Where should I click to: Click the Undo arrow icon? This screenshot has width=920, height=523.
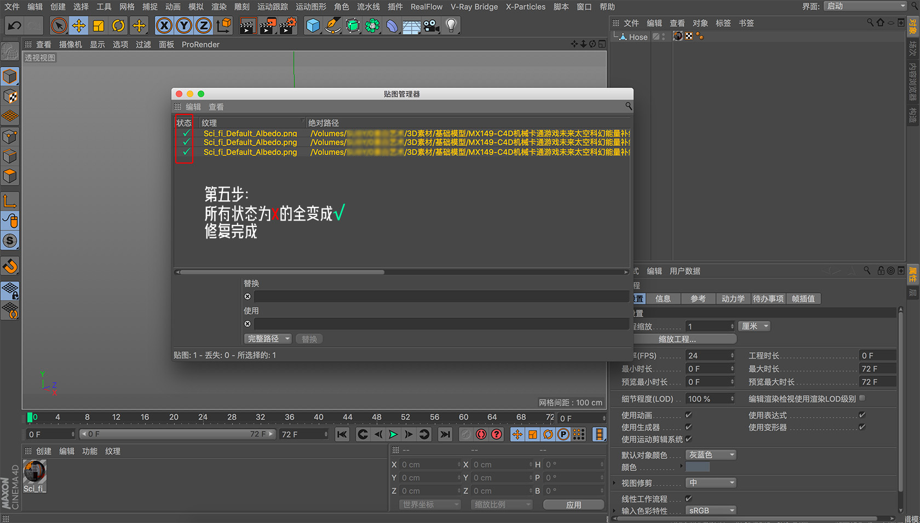(x=15, y=26)
